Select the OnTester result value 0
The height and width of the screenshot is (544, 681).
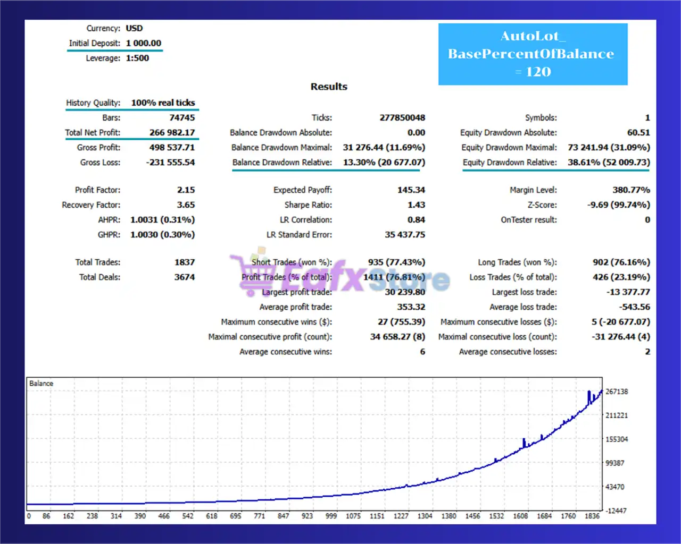coord(647,219)
